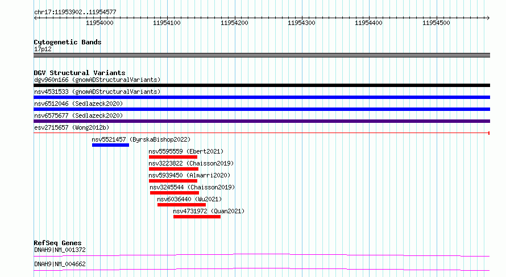
Task: Open the DNAH9|NM_004662 gene label
Action: pyautogui.click(x=60, y=264)
